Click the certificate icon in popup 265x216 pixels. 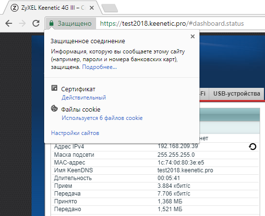54,88
